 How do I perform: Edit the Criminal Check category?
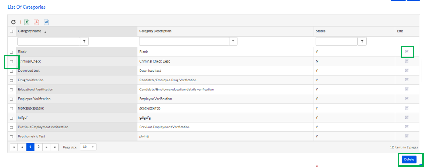click(407, 61)
